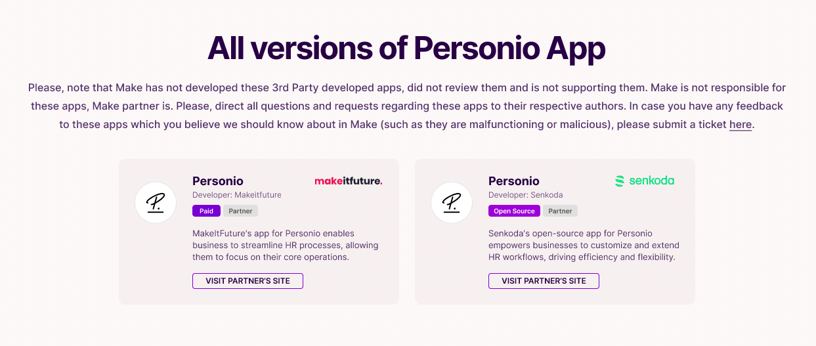The width and height of the screenshot is (816, 346).
Task: Click the Personio logo icon in Senkoda card
Action: (452, 202)
